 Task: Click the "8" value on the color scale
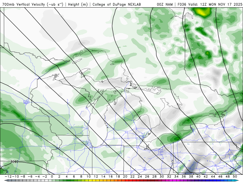(x=81, y=177)
